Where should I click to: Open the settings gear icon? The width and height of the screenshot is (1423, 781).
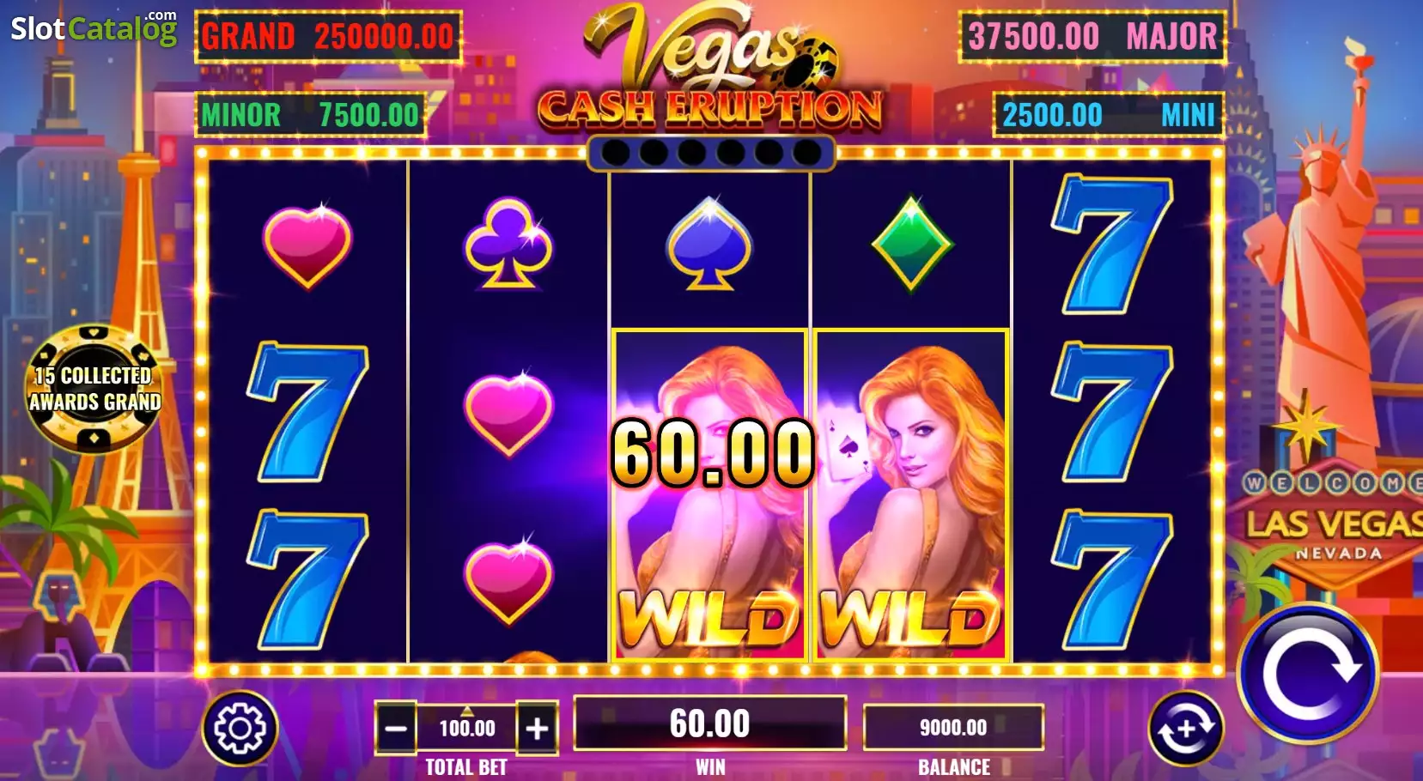point(240,729)
